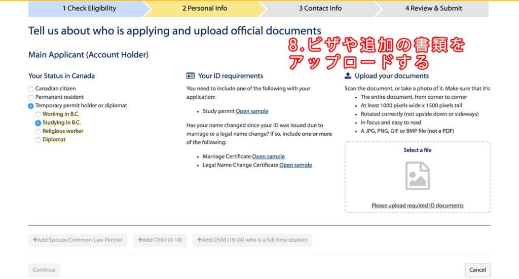Open the Study permit sample link
519x279 pixels.
coord(252,111)
